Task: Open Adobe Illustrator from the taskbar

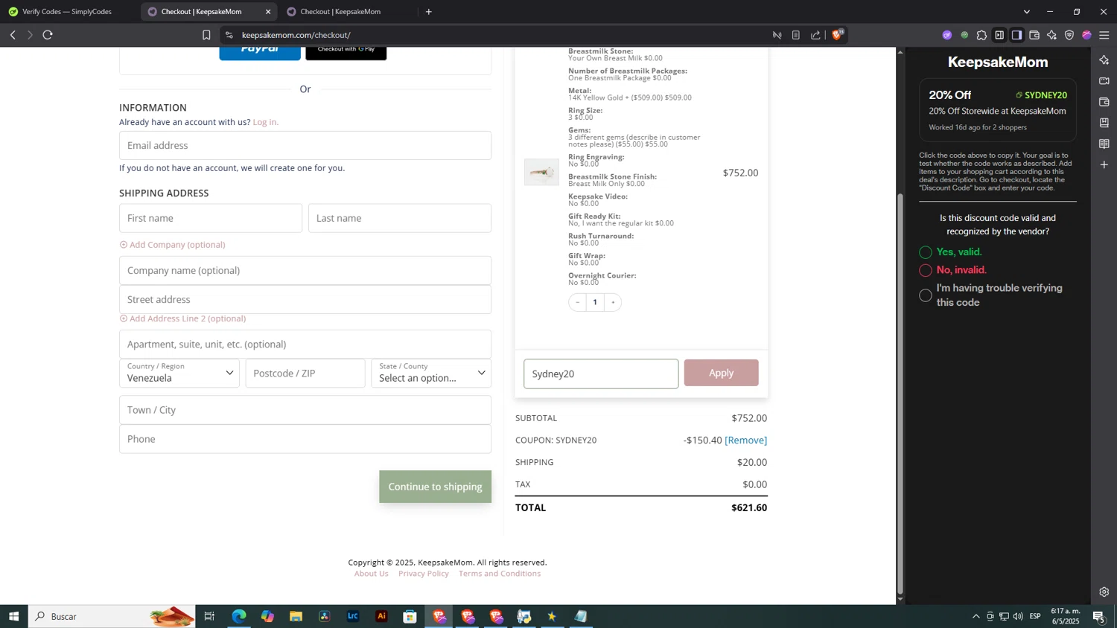Action: tap(382, 616)
